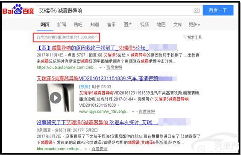Open the 知道 tab
This screenshot has width=241, height=155.
click(x=95, y=24)
